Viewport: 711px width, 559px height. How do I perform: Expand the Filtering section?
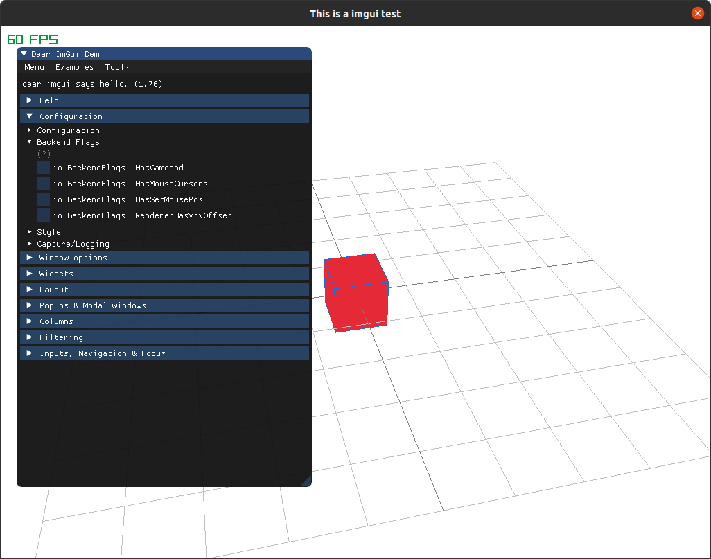(x=165, y=337)
